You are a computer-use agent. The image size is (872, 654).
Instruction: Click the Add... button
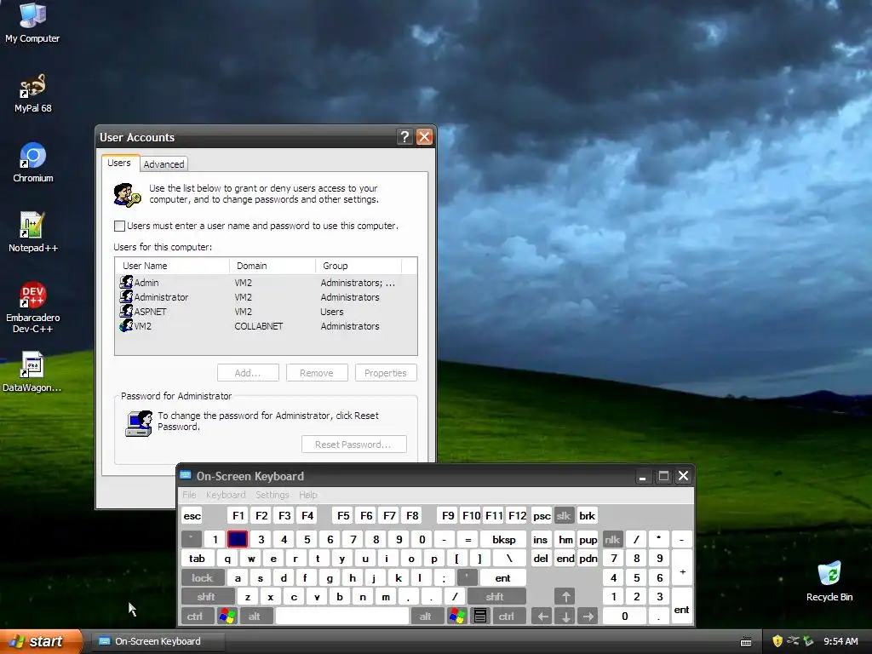tap(248, 373)
